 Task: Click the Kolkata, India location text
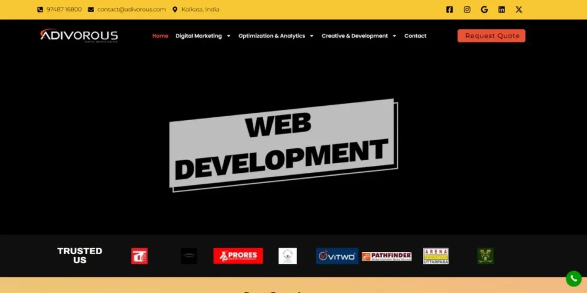point(200,9)
